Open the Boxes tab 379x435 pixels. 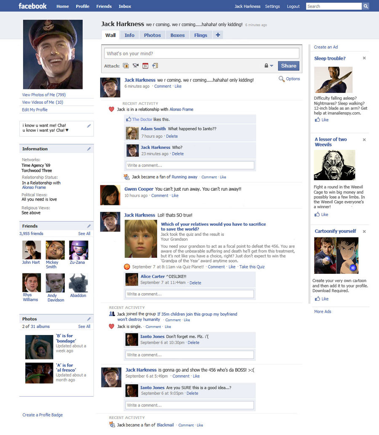click(x=177, y=35)
